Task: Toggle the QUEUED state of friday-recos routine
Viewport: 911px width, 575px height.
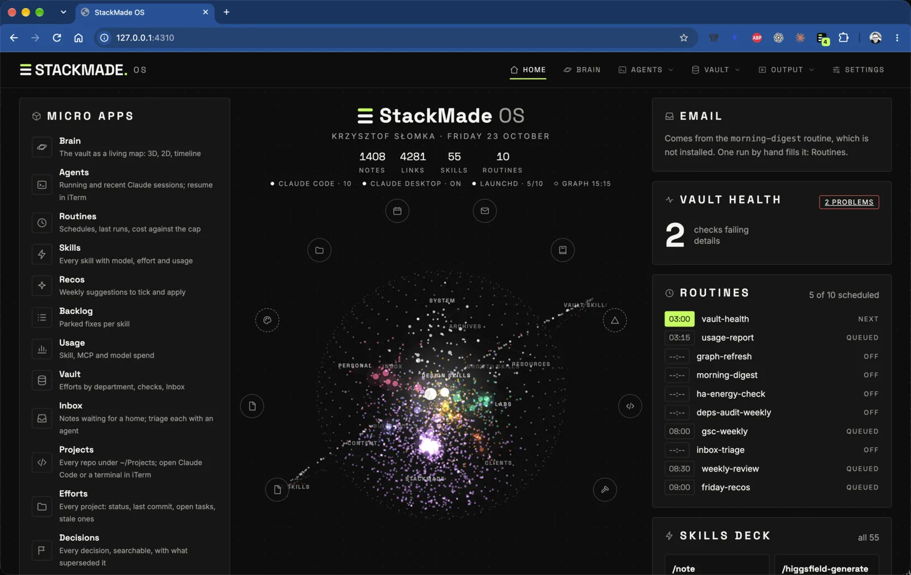Action: click(x=862, y=487)
